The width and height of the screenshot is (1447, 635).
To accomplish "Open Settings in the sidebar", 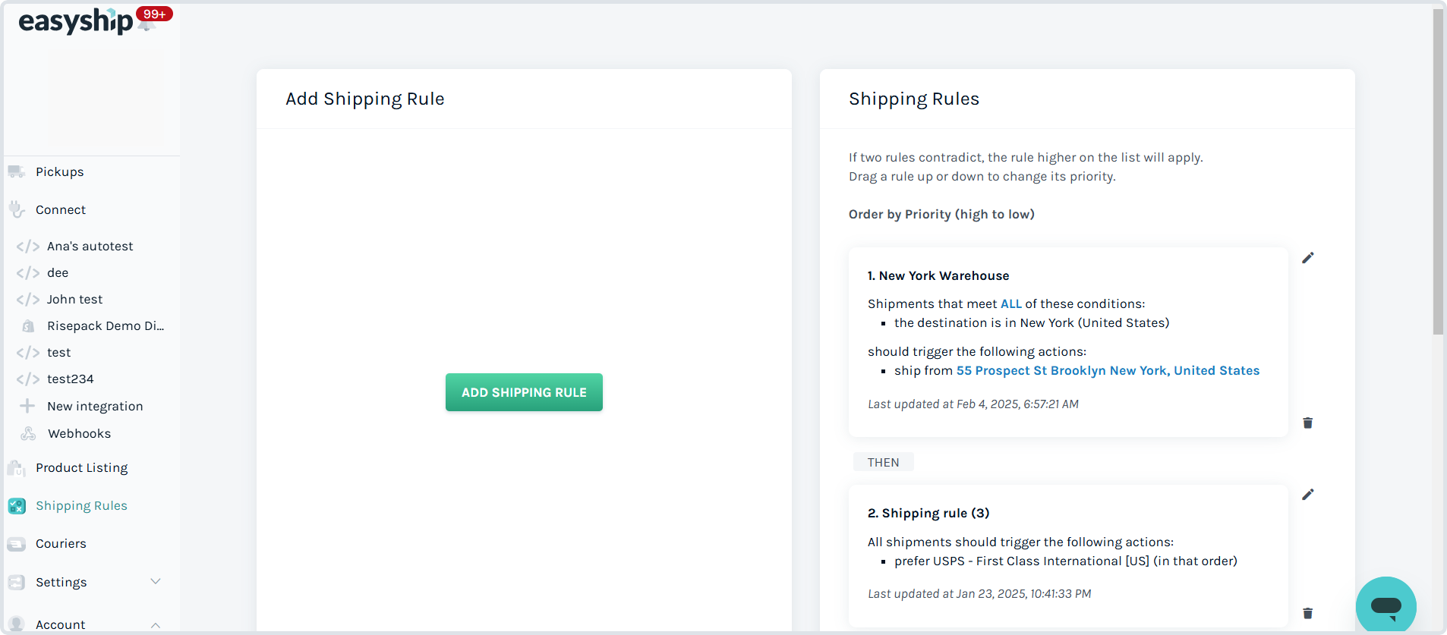I will (x=61, y=582).
